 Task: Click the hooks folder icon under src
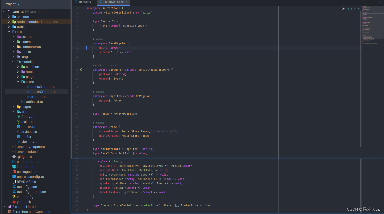19,52
